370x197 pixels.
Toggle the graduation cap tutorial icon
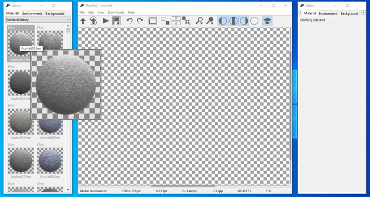click(267, 21)
